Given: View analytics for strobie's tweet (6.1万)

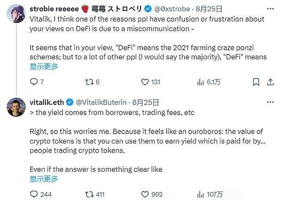Looking at the screenshot, I should coord(201,82).
